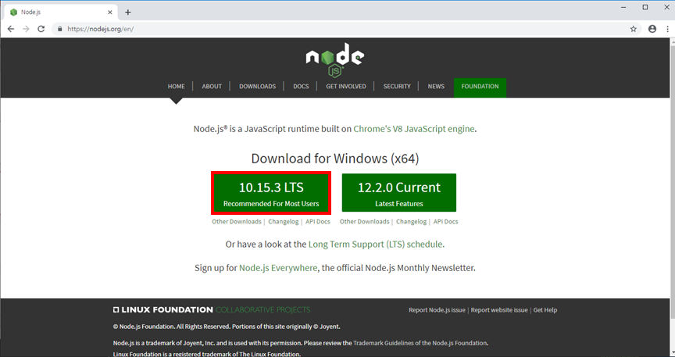This screenshot has height=357, width=675.
Task: Open Other Downloads under 10.15.3 LTS
Action: pos(237,221)
